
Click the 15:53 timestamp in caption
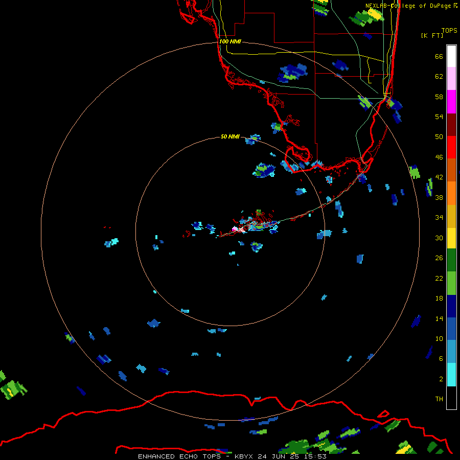point(315,456)
